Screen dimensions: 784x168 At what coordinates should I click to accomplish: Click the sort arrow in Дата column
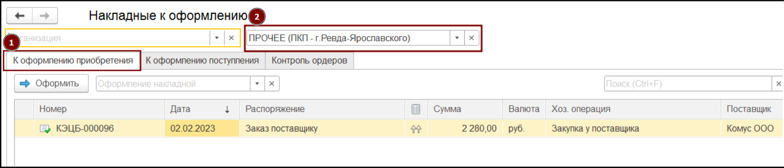227,110
